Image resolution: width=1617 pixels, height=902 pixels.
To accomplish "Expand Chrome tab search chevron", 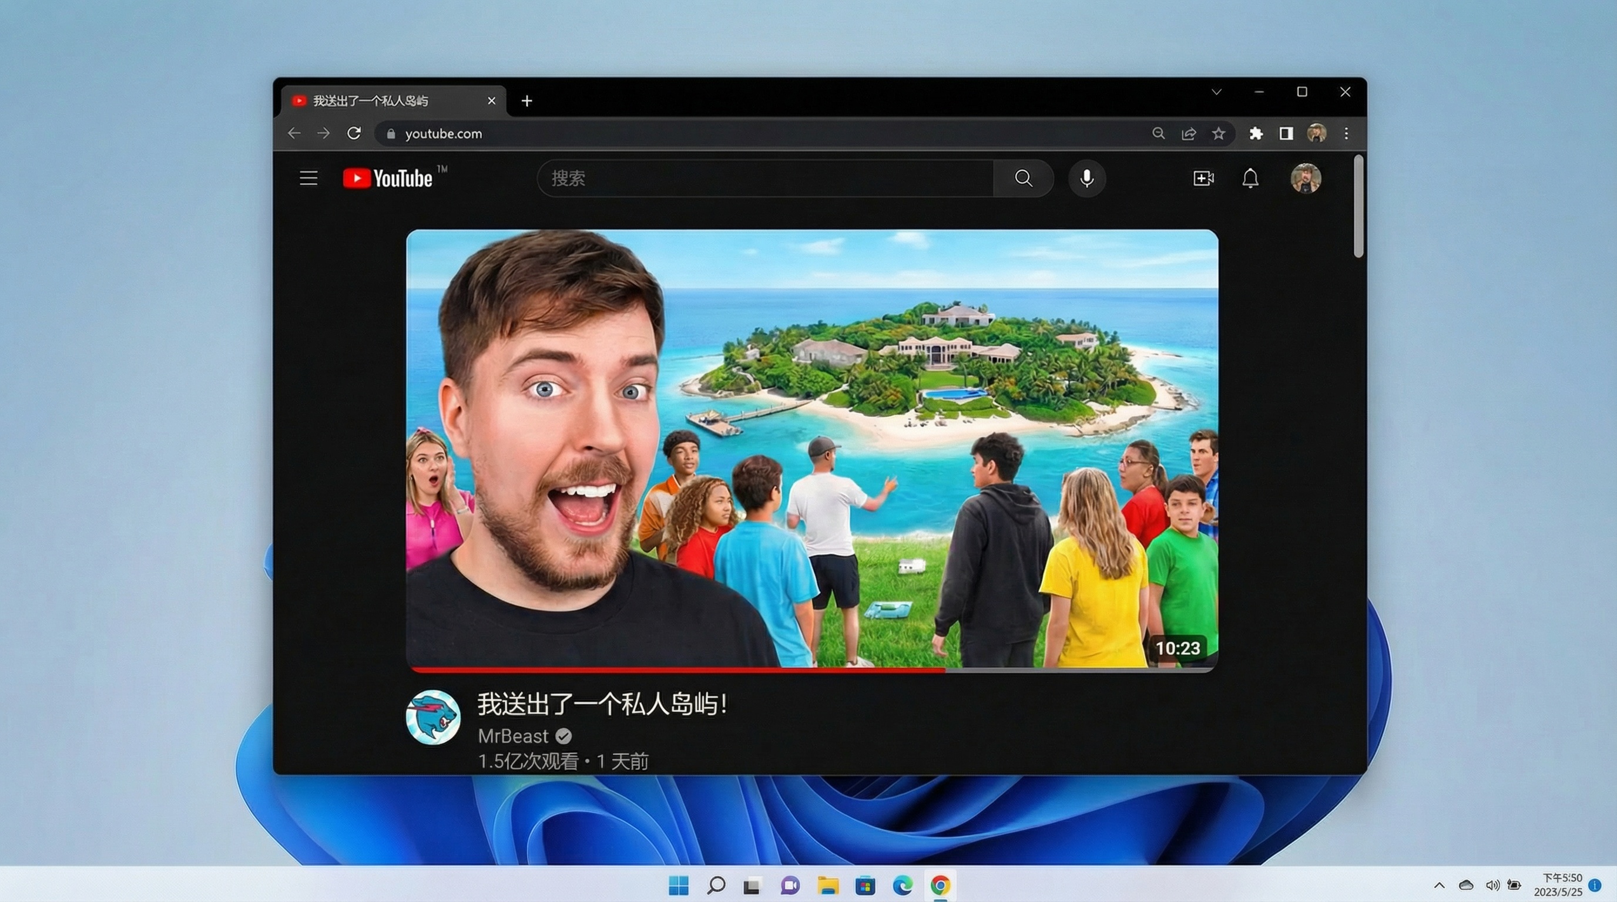I will [x=1216, y=92].
